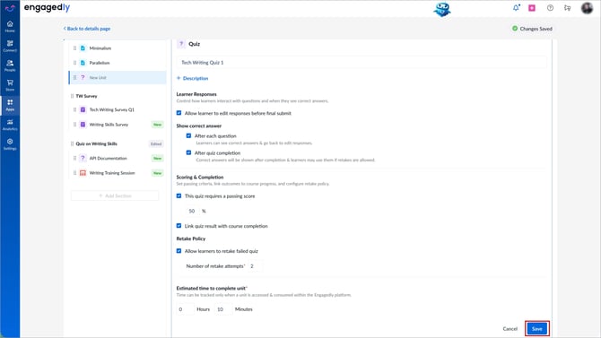Screen dimensions: 601x338
Task: Click the Parallelism unit document icon
Action: [83, 63]
